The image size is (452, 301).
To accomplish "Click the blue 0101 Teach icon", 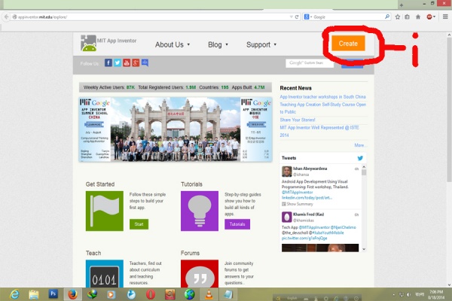I will pos(105,274).
